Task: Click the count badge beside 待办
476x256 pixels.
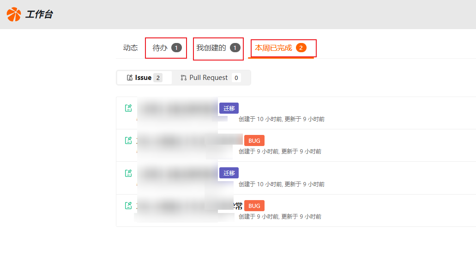Action: [176, 48]
